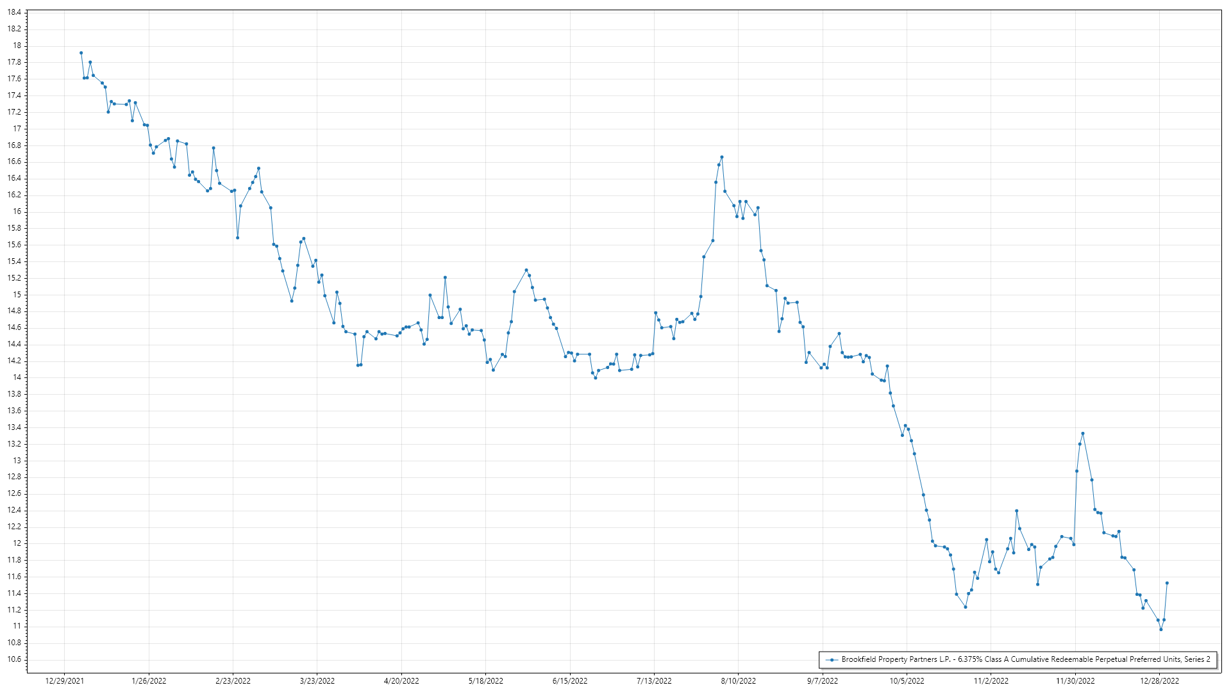The height and width of the screenshot is (692, 1231).
Task: Click the legend series marker icon
Action: 832,660
